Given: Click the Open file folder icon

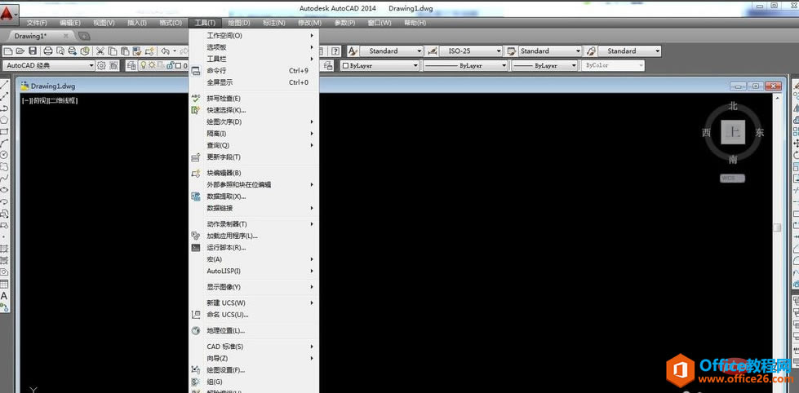Looking at the screenshot, I should point(20,51).
